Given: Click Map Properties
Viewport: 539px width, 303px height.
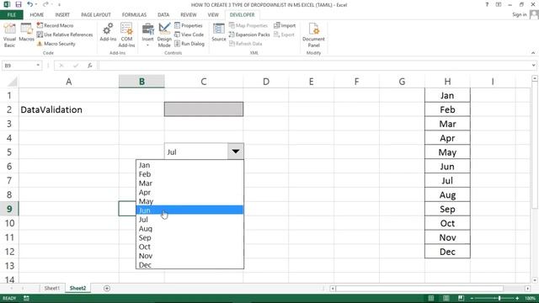Looking at the screenshot, I should [x=248, y=25].
